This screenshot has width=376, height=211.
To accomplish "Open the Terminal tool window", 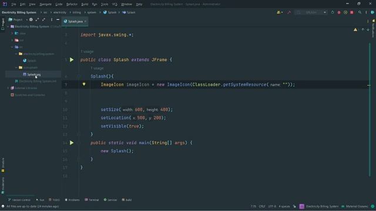I will click(x=92, y=200).
